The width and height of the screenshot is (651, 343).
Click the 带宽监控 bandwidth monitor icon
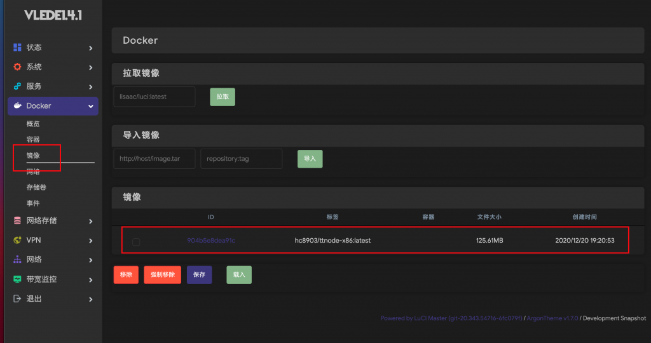[18, 279]
